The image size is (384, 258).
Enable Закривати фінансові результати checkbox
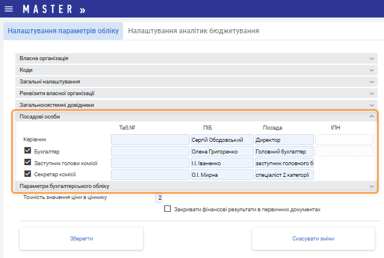167,208
